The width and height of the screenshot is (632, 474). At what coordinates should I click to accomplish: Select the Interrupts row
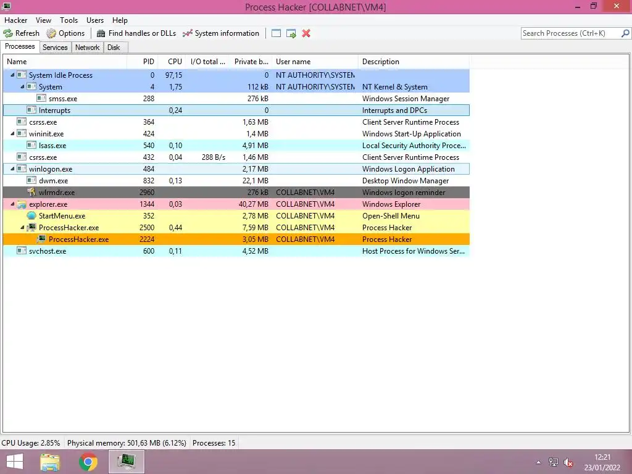point(236,110)
